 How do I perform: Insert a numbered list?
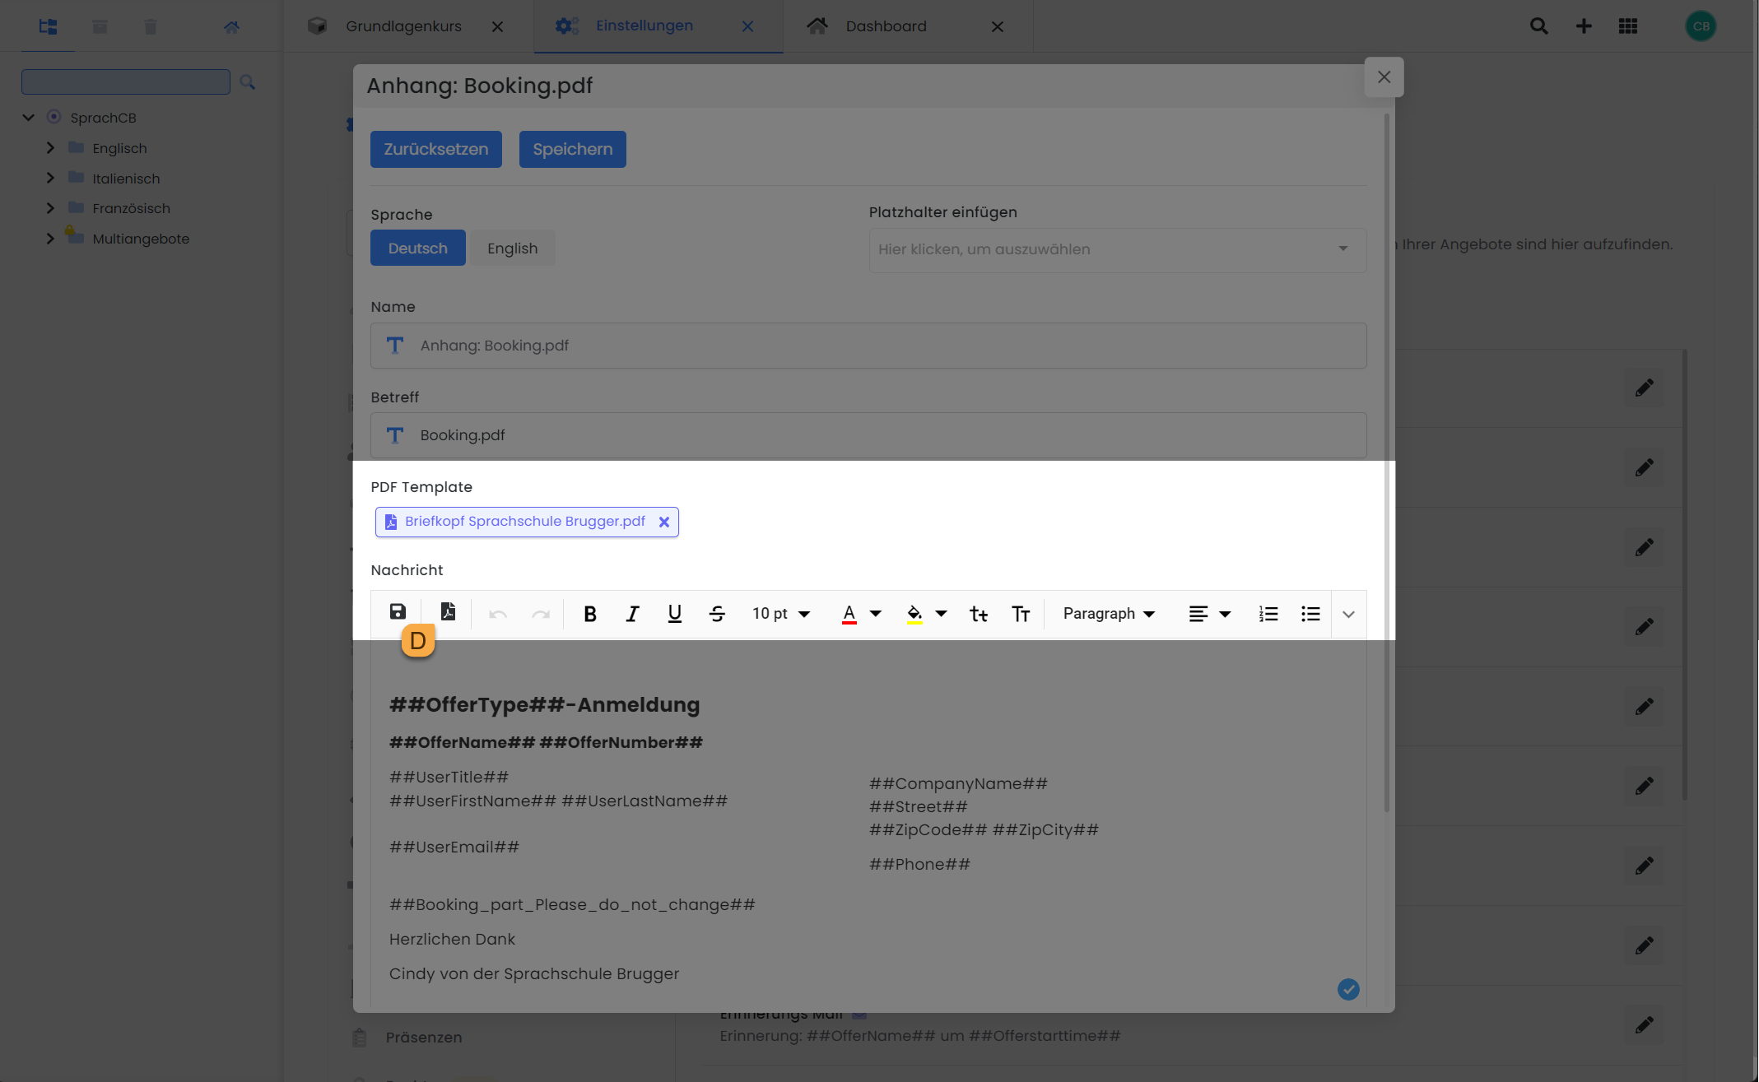pyautogui.click(x=1268, y=614)
